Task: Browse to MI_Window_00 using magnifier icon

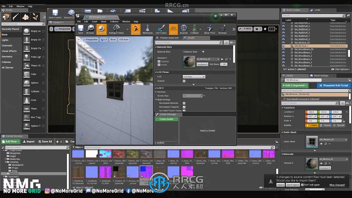Action: [226, 59]
